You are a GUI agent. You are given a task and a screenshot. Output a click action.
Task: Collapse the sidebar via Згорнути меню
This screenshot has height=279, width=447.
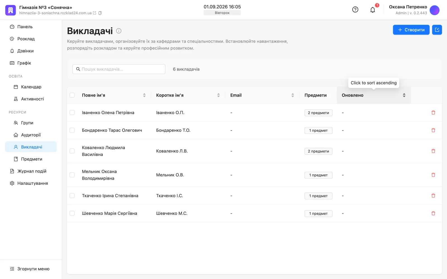[30, 269]
